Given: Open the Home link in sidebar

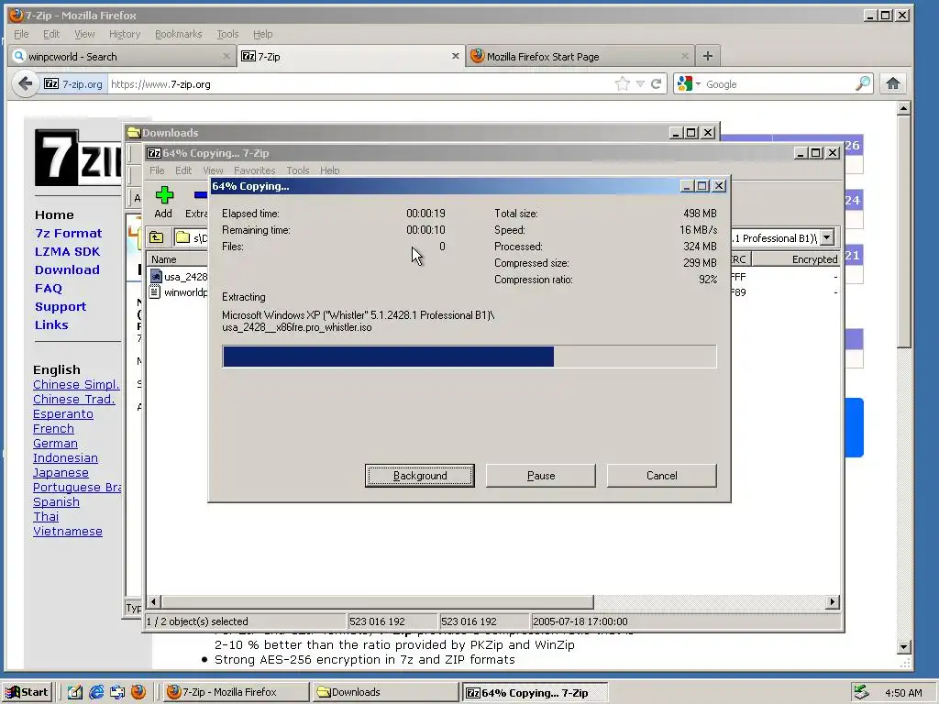Looking at the screenshot, I should (54, 214).
